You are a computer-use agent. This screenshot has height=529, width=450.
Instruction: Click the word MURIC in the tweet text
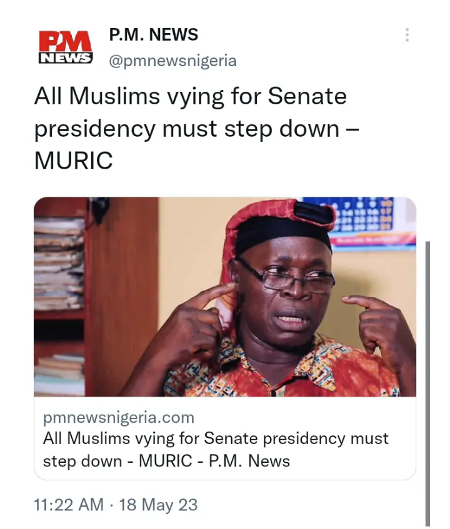(x=74, y=161)
